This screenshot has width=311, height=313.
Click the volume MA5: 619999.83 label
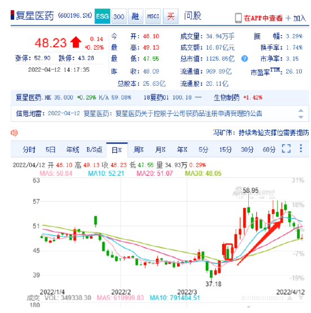[120, 298]
